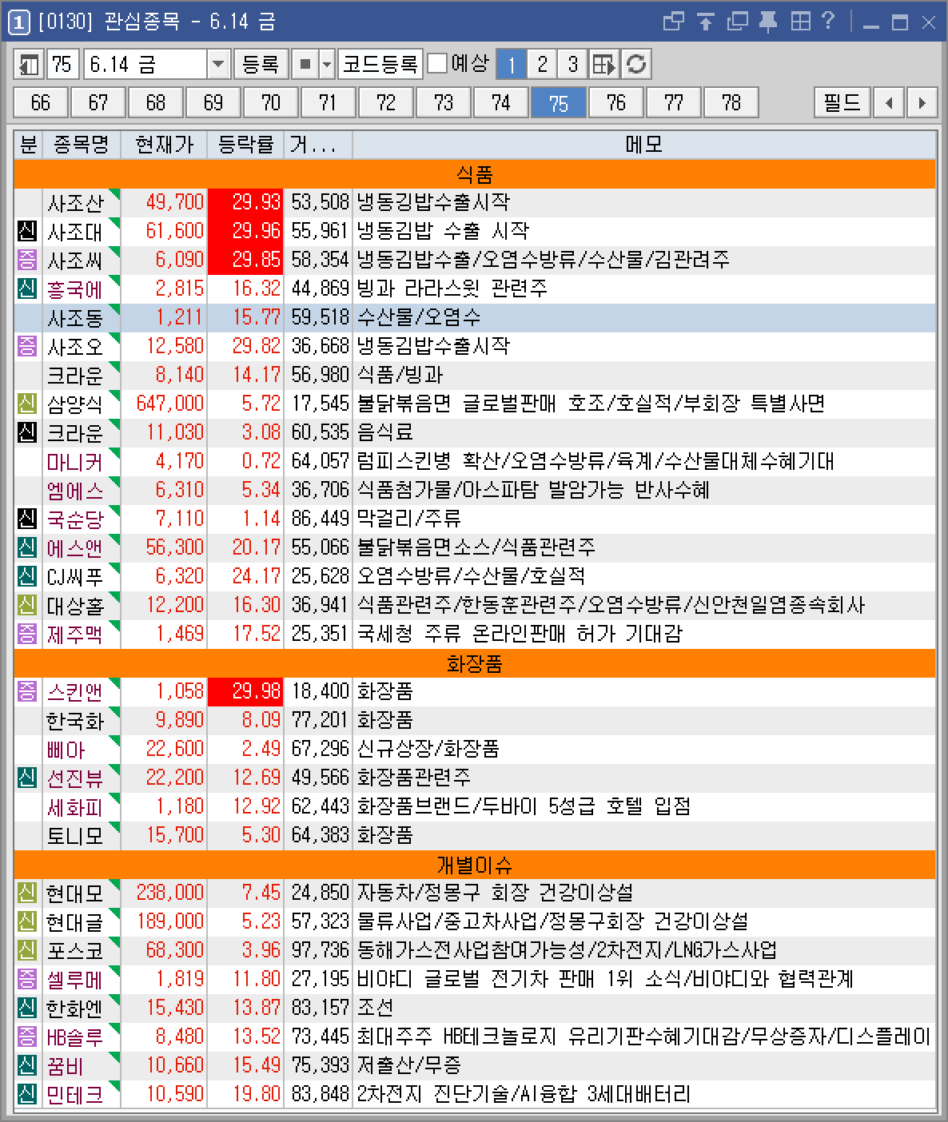
Task: Show later group tabs with the right arrow
Action: (x=922, y=102)
